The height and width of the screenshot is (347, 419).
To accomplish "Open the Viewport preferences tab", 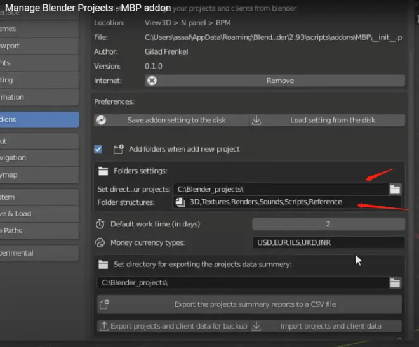I will 39,46.
